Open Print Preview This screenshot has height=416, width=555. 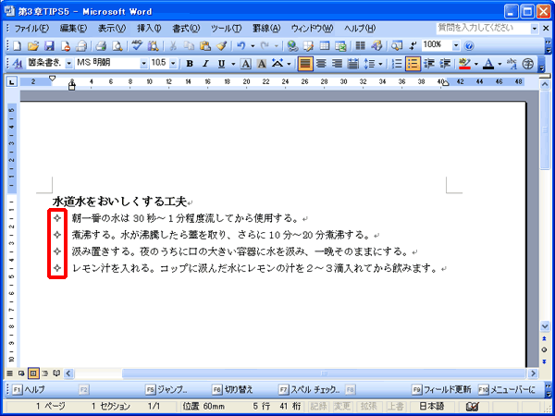point(117,46)
